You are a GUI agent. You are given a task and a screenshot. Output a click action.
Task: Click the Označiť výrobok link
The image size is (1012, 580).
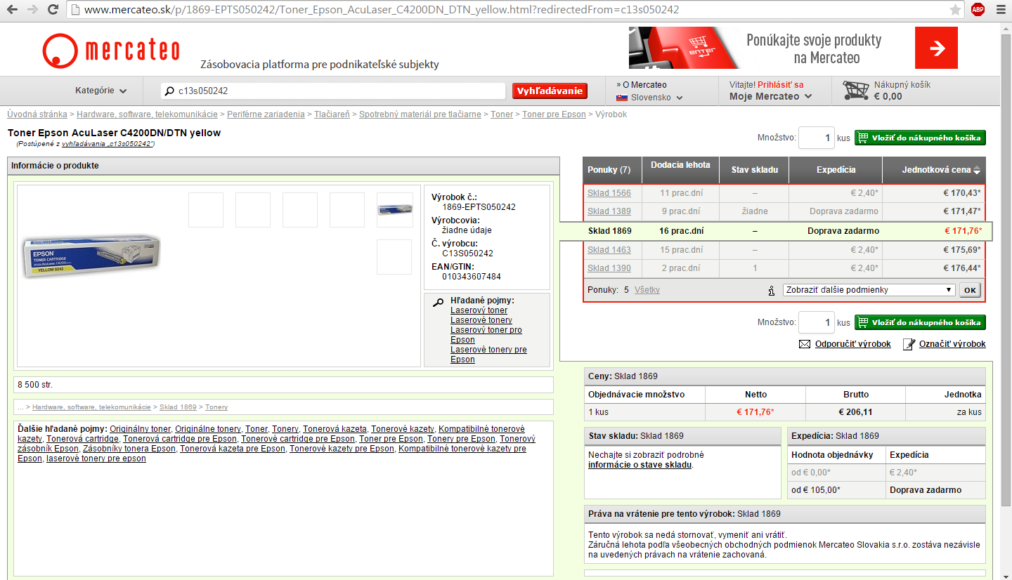(x=952, y=344)
